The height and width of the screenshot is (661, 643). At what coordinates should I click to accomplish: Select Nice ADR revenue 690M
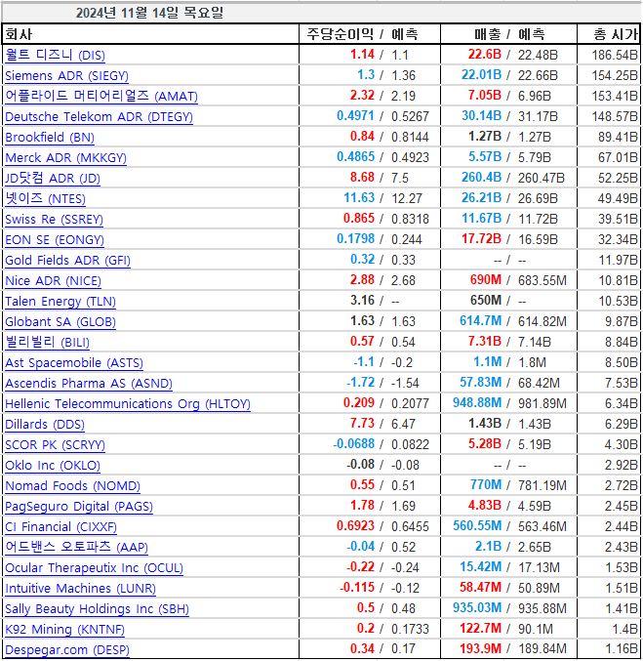[x=486, y=280]
